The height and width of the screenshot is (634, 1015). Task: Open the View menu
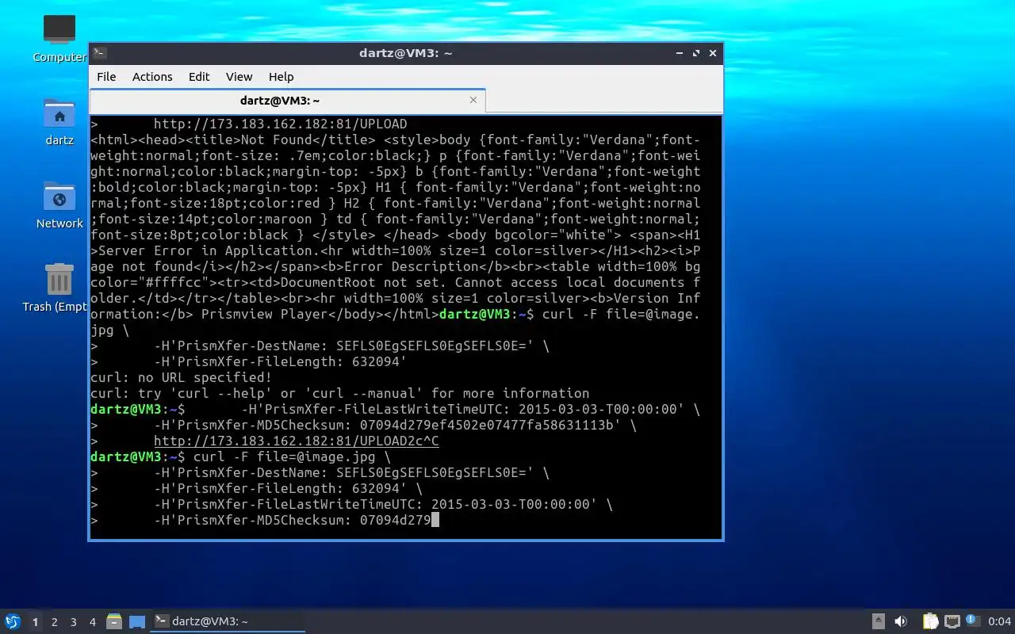pos(239,77)
